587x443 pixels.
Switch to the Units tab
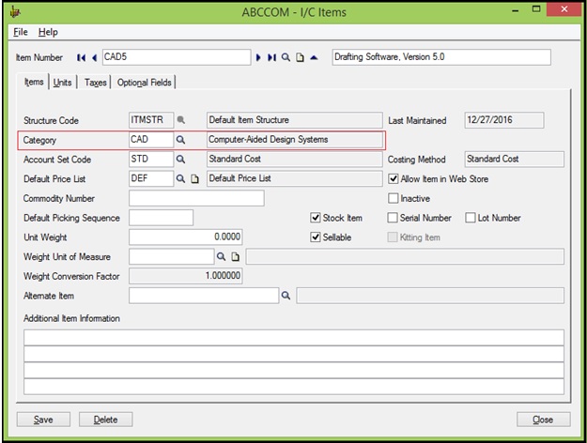(x=62, y=83)
